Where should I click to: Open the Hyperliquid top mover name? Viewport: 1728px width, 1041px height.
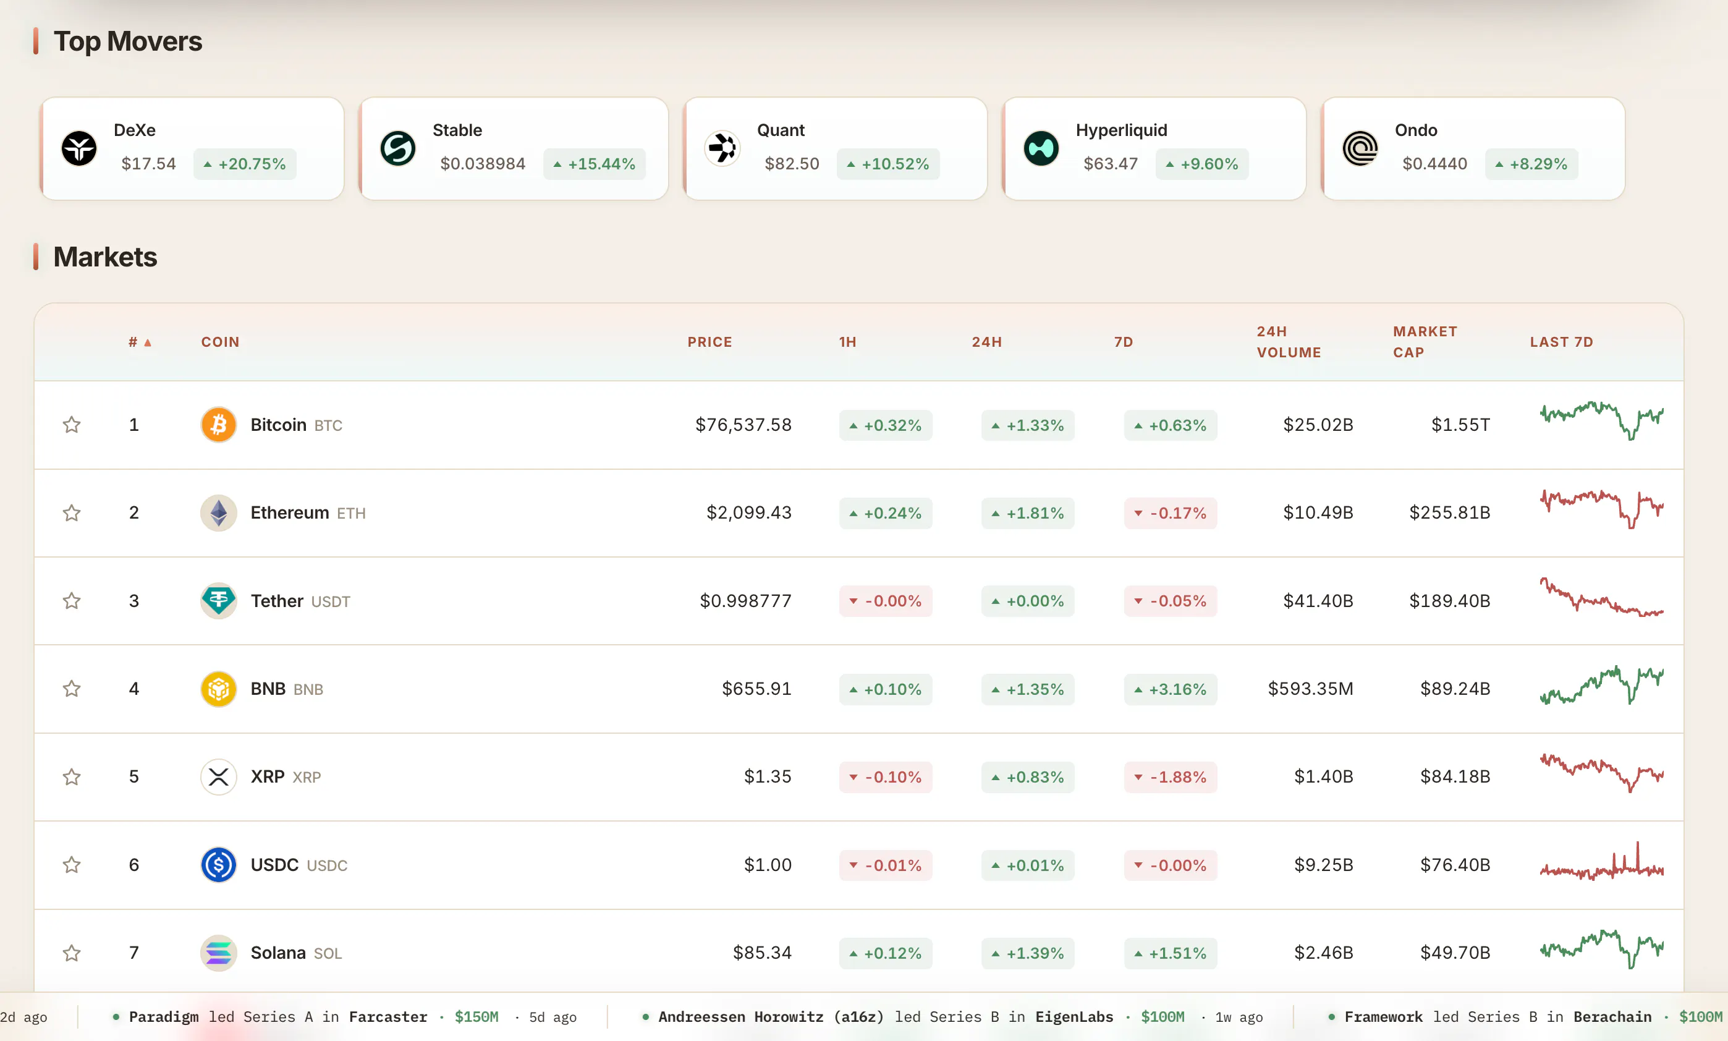1121,130
